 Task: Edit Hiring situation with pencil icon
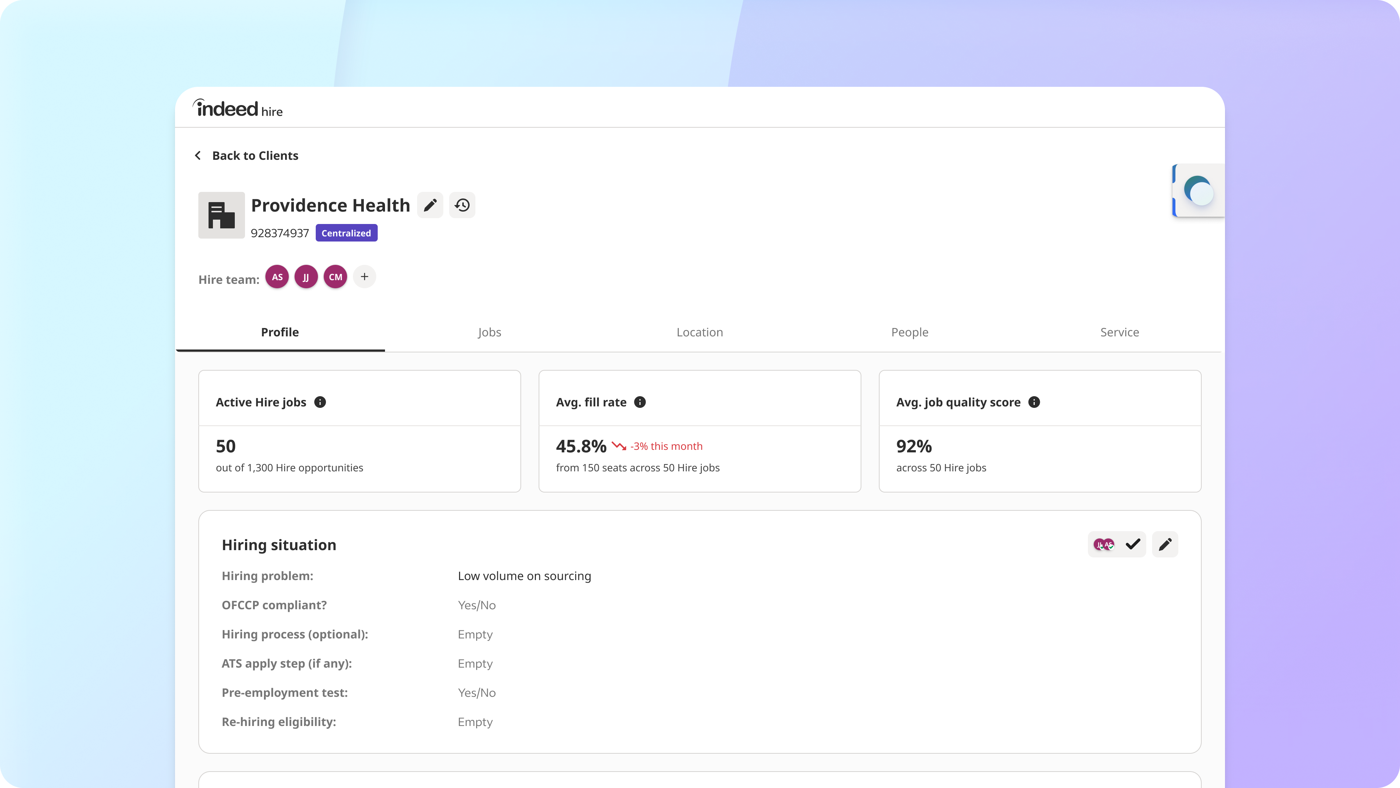pyautogui.click(x=1165, y=544)
